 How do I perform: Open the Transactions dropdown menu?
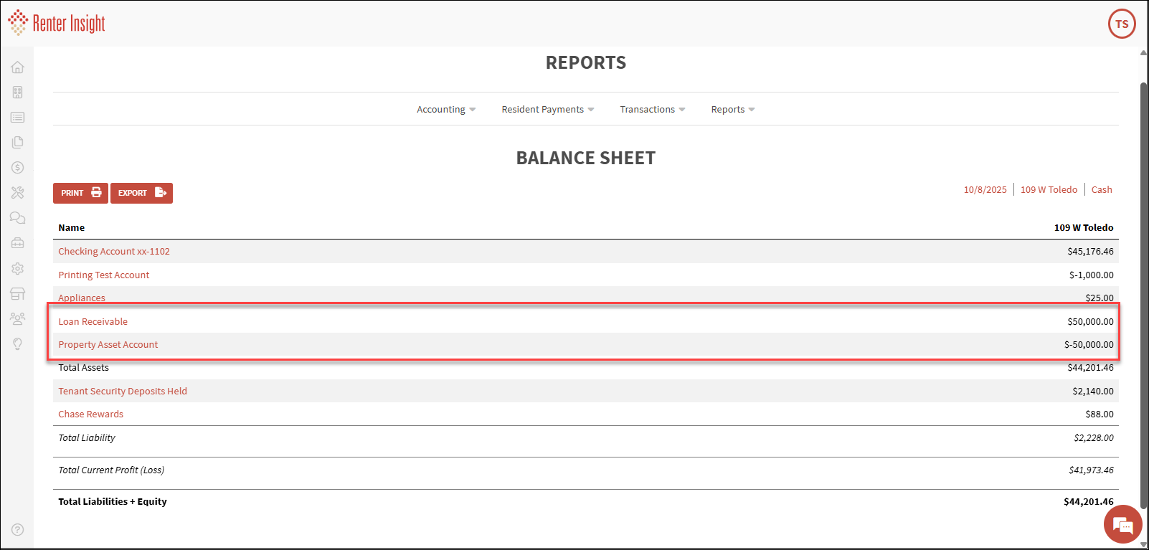(x=652, y=110)
